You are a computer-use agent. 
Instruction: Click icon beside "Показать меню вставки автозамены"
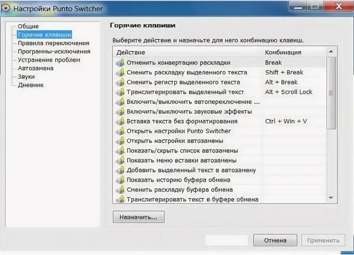tap(120, 160)
